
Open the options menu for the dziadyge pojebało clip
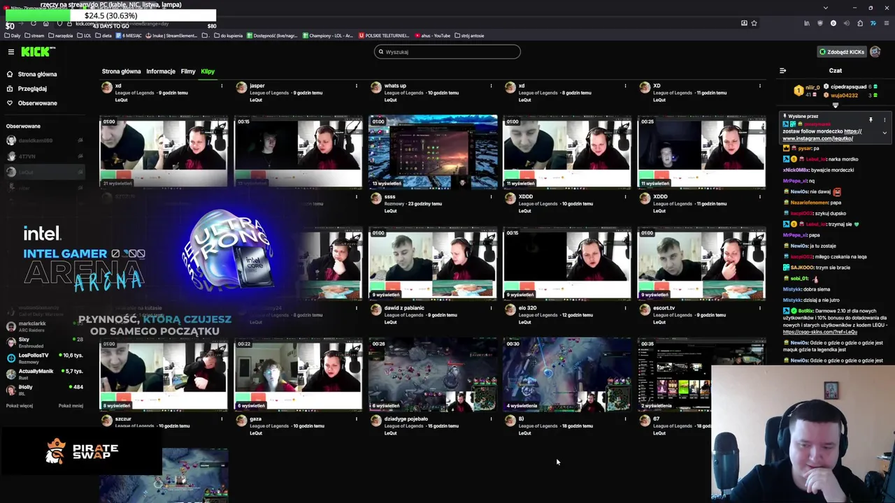coord(491,419)
